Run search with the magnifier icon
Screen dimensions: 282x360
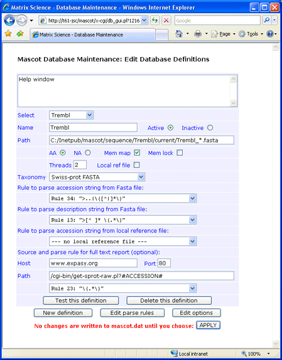point(266,21)
